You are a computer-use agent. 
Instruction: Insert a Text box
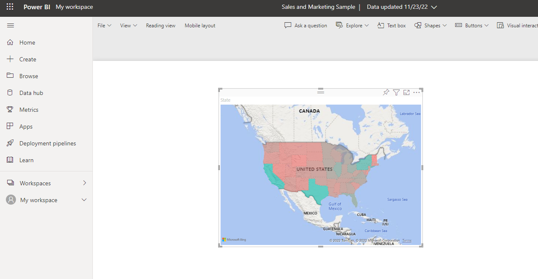coord(391,26)
